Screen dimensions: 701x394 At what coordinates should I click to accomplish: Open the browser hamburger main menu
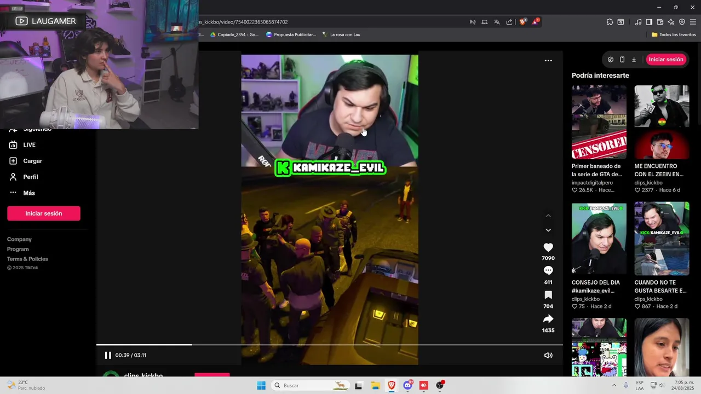[x=693, y=22]
